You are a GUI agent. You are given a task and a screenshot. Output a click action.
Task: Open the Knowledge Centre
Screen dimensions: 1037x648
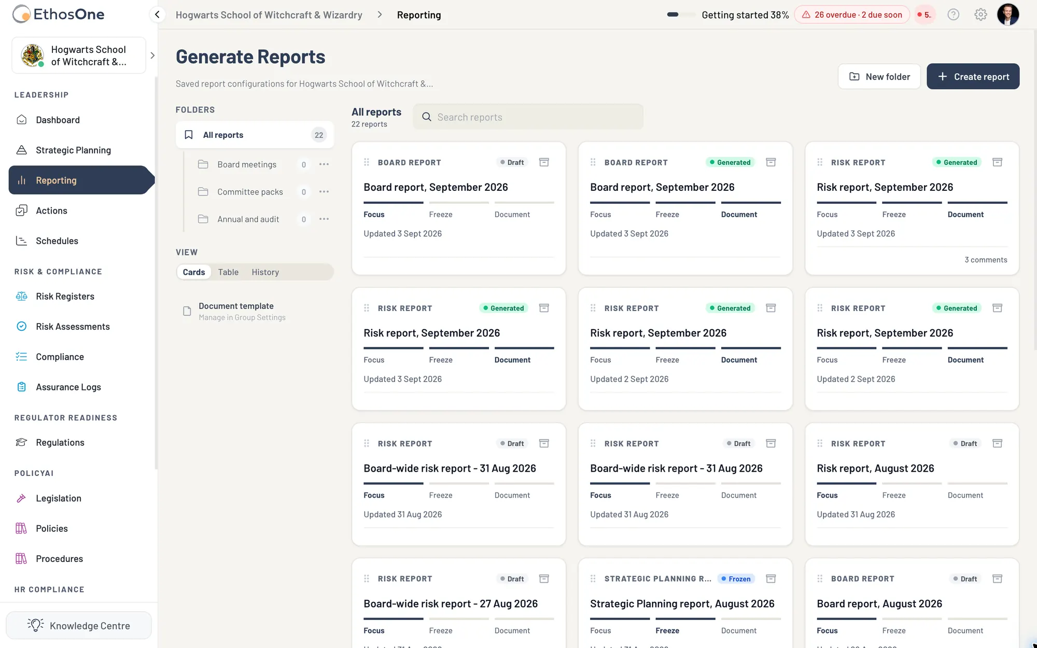(x=79, y=626)
